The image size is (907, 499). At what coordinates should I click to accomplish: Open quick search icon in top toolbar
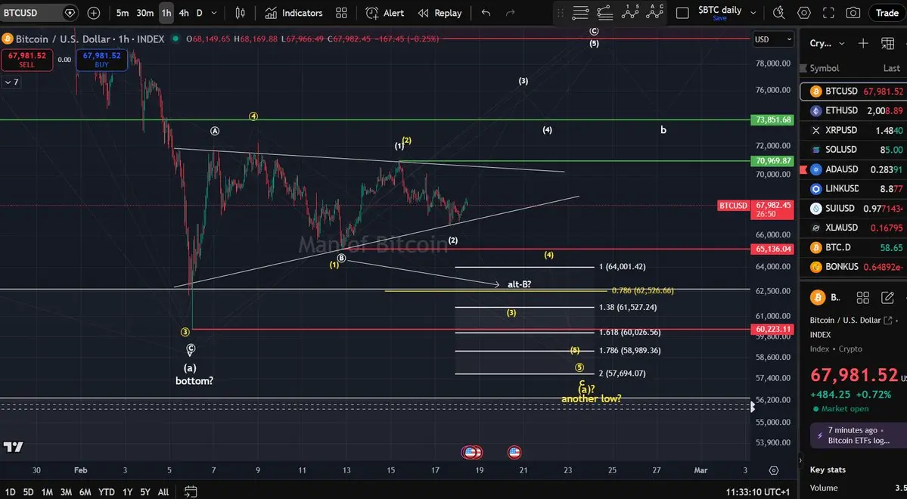pos(778,13)
